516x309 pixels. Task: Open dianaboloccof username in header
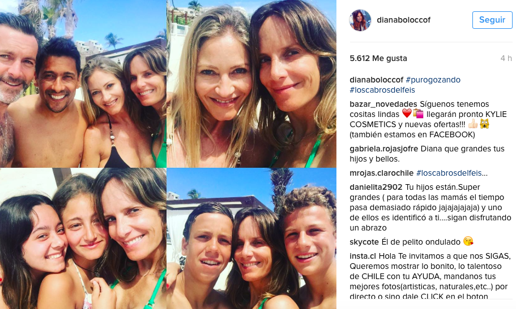click(403, 20)
